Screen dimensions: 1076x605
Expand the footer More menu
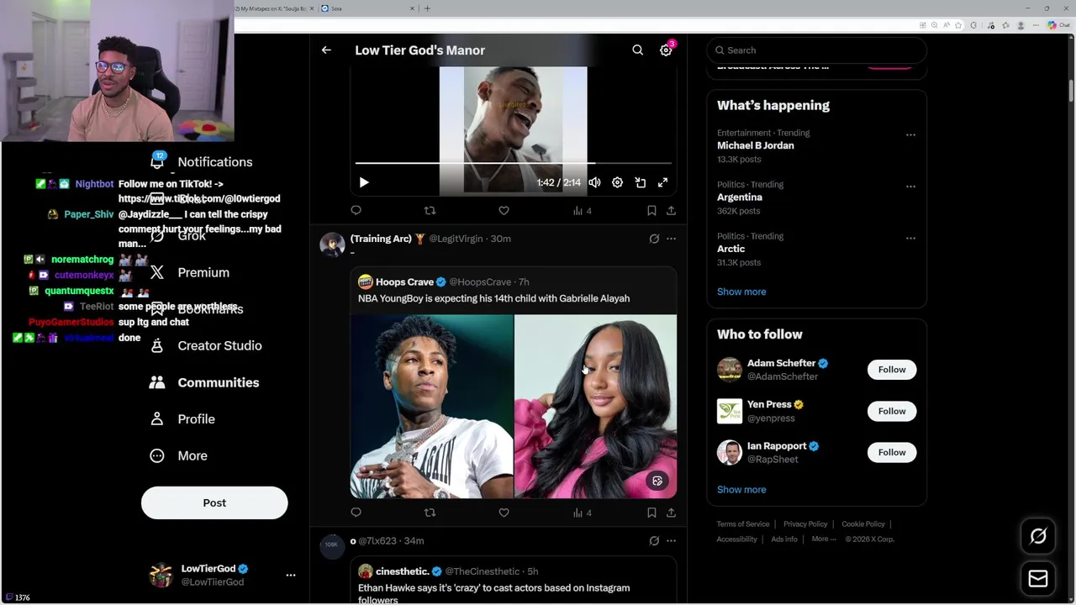(824, 539)
